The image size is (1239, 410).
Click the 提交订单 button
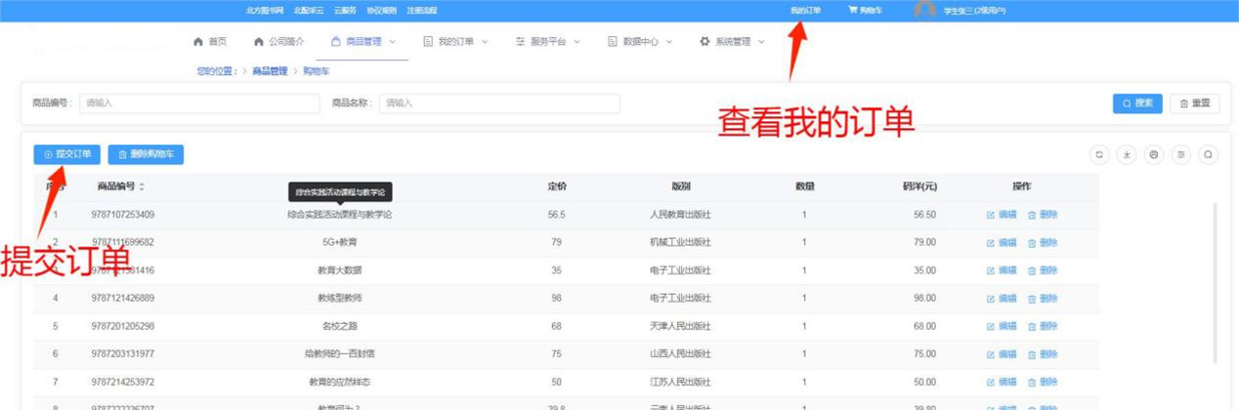point(66,154)
